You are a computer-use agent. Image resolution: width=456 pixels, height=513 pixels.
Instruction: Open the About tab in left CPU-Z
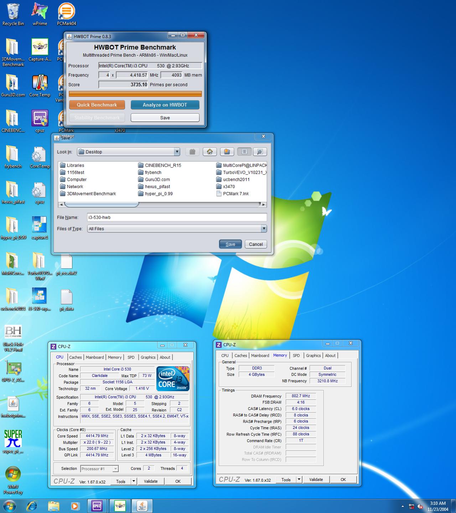[165, 357]
